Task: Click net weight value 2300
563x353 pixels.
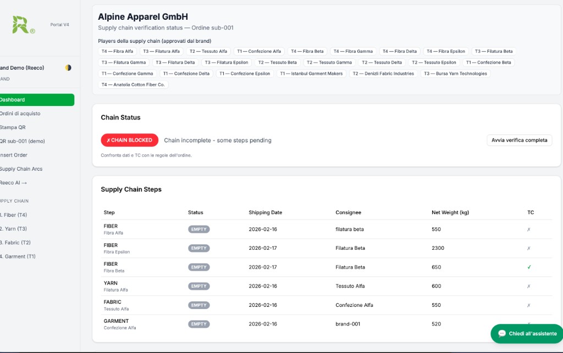Action: click(x=438, y=248)
